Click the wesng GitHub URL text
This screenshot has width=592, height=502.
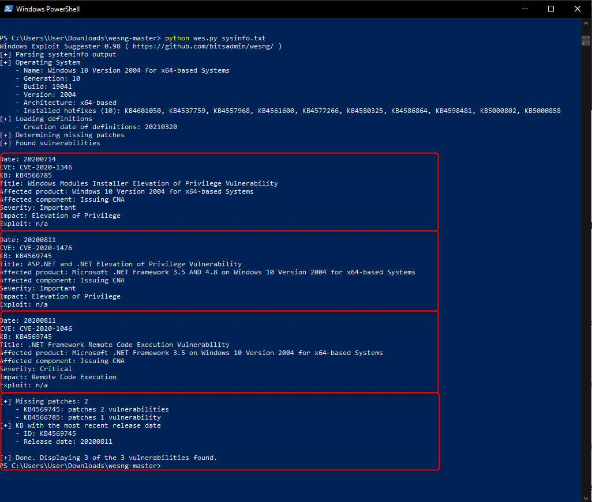pos(203,46)
